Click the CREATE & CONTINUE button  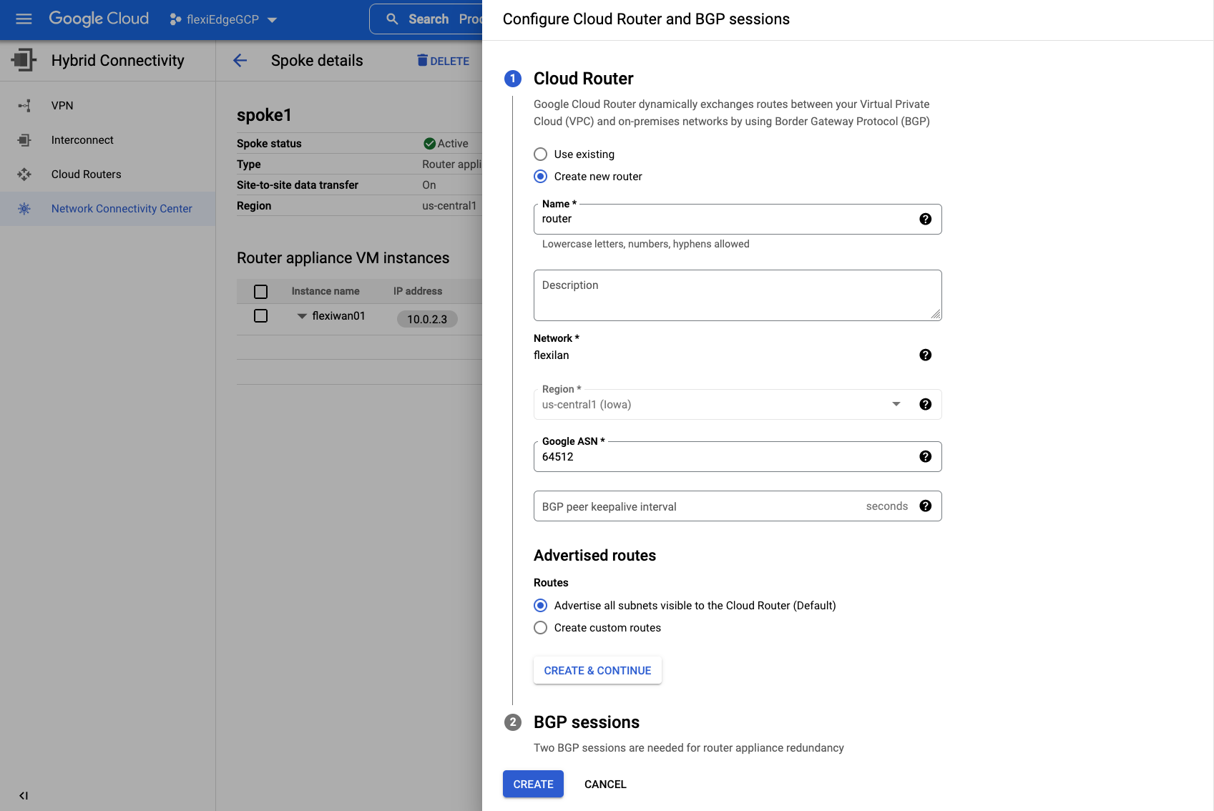[x=597, y=670]
